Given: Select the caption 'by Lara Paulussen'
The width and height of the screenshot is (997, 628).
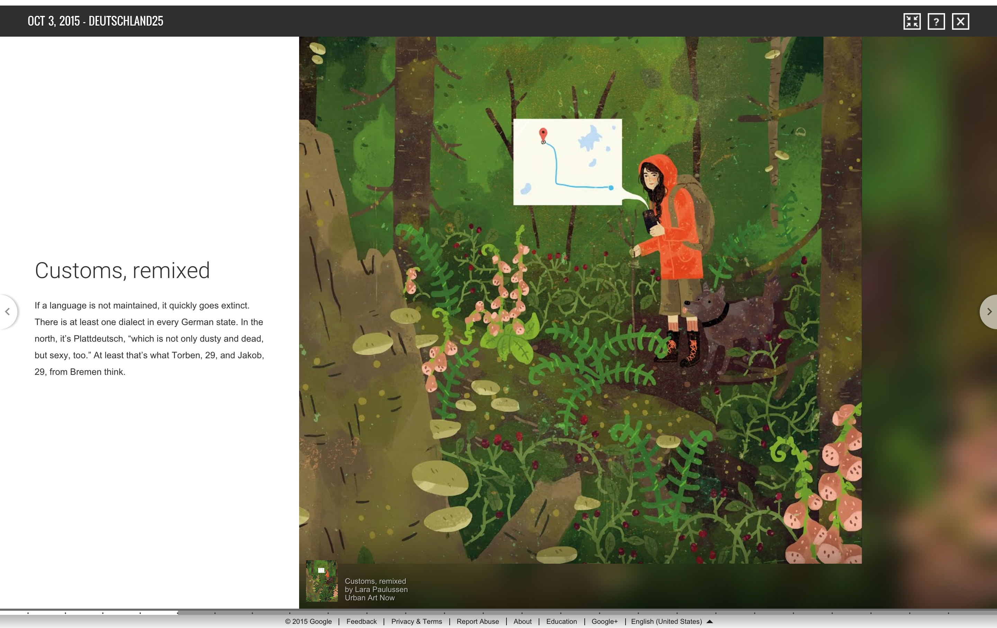Looking at the screenshot, I should tap(376, 590).
